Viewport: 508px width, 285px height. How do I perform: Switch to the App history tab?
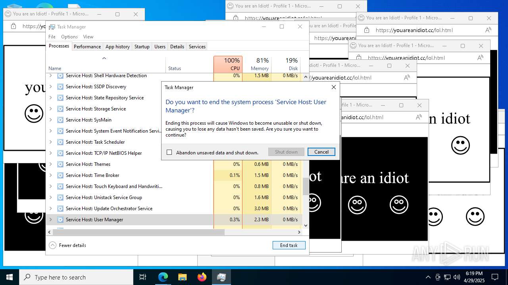tap(117, 47)
